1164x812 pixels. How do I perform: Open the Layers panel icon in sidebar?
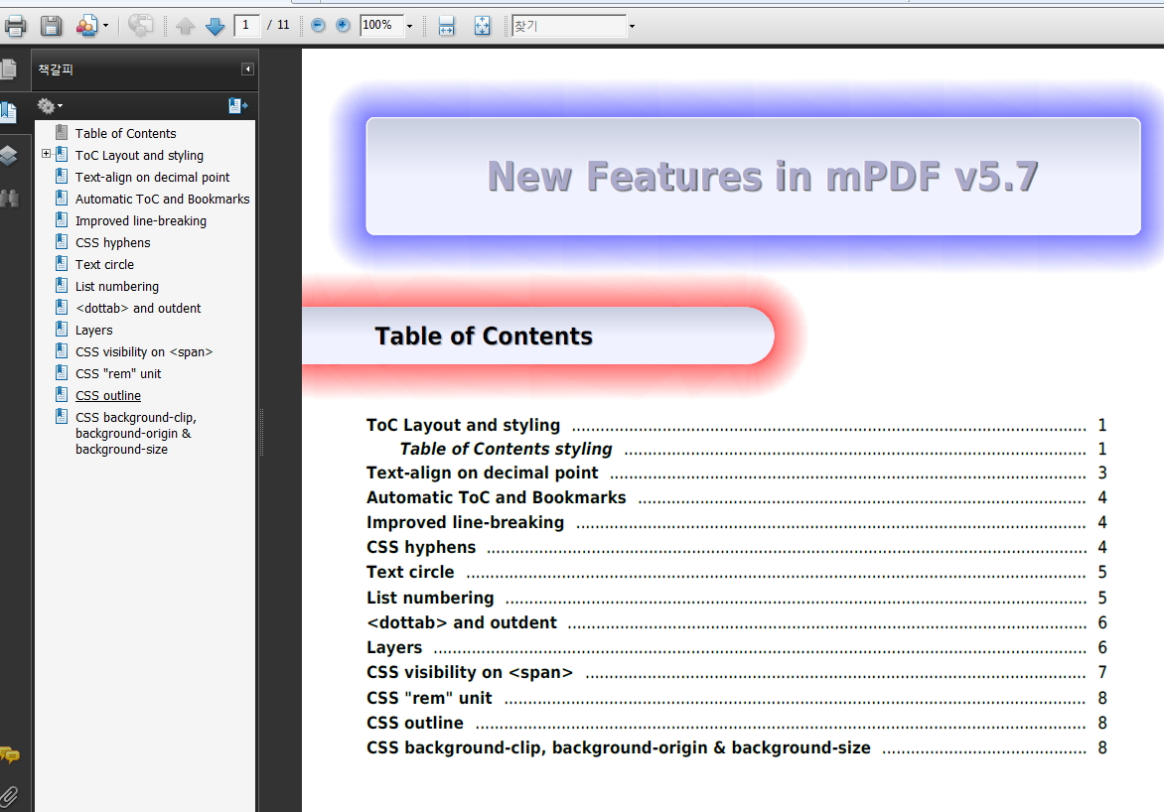pos(8,156)
